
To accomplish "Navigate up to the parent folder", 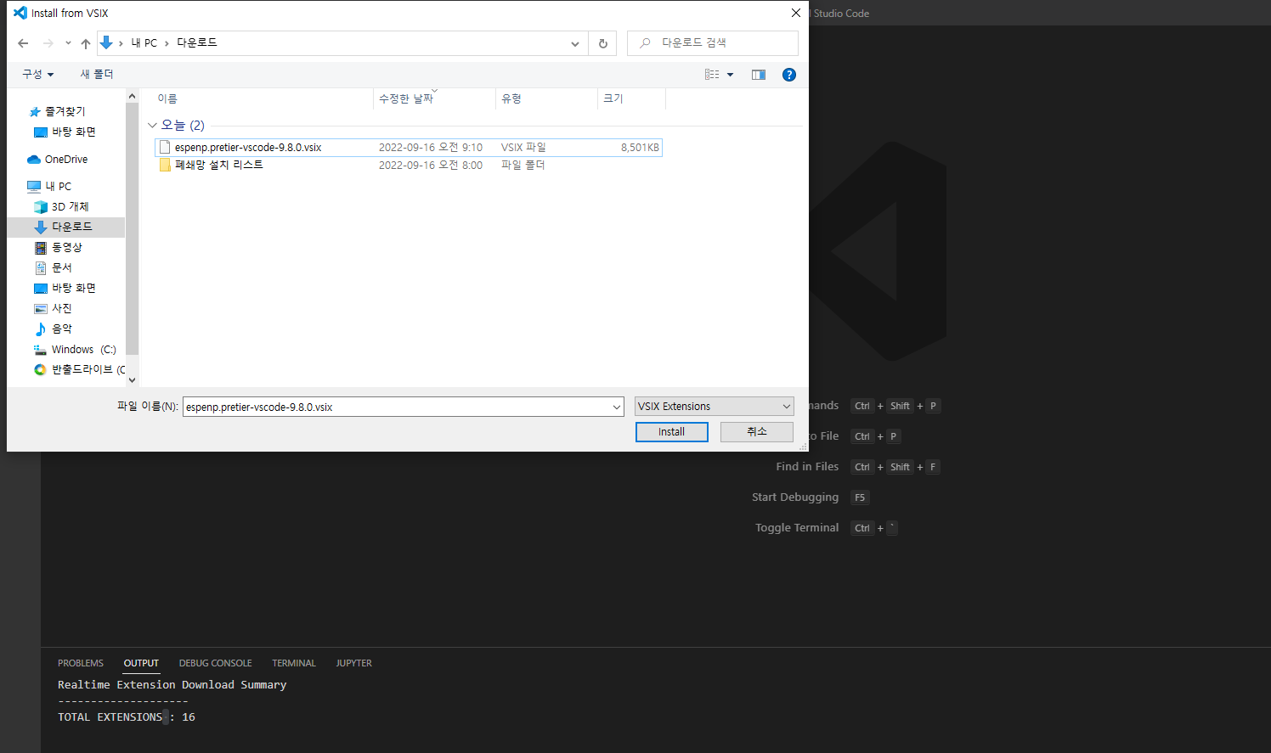I will pos(85,43).
